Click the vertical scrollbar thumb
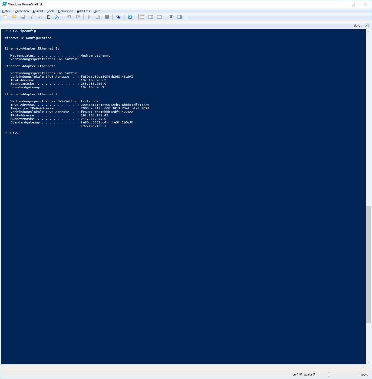372x379 pixels. coord(368,264)
